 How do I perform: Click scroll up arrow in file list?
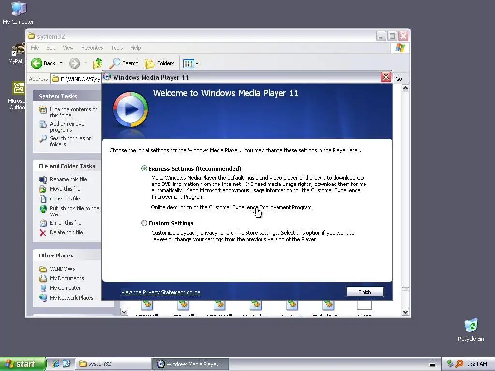coord(406,88)
